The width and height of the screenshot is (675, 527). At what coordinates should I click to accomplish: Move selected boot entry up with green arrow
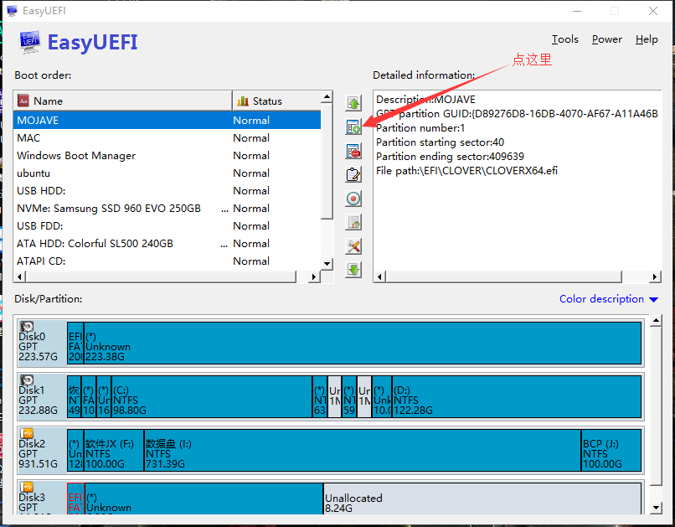tap(353, 103)
